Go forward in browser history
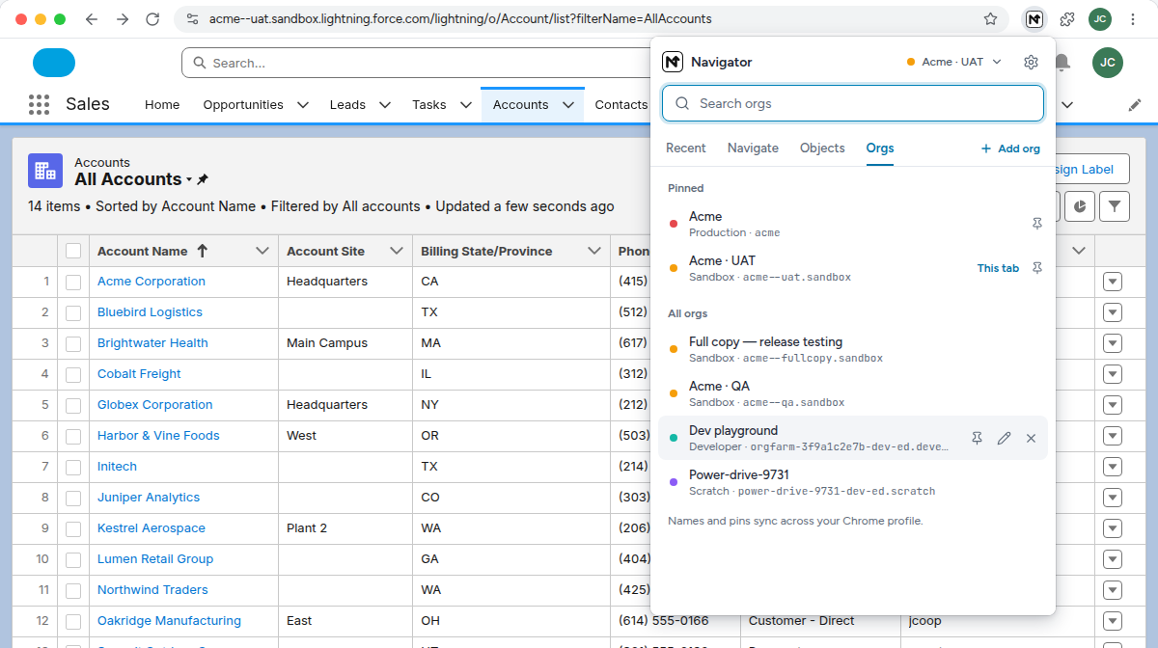1158x648 pixels. (x=122, y=19)
